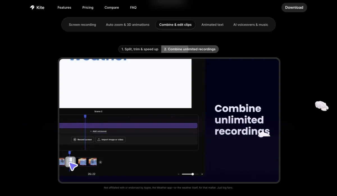Click the Kite logo icon
337x196 pixels.
tap(32, 8)
